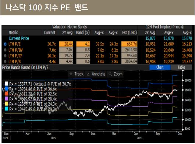Screen dimensions: 195x144
Task: Switch to the Chart tab
Action: (x=160, y=67)
